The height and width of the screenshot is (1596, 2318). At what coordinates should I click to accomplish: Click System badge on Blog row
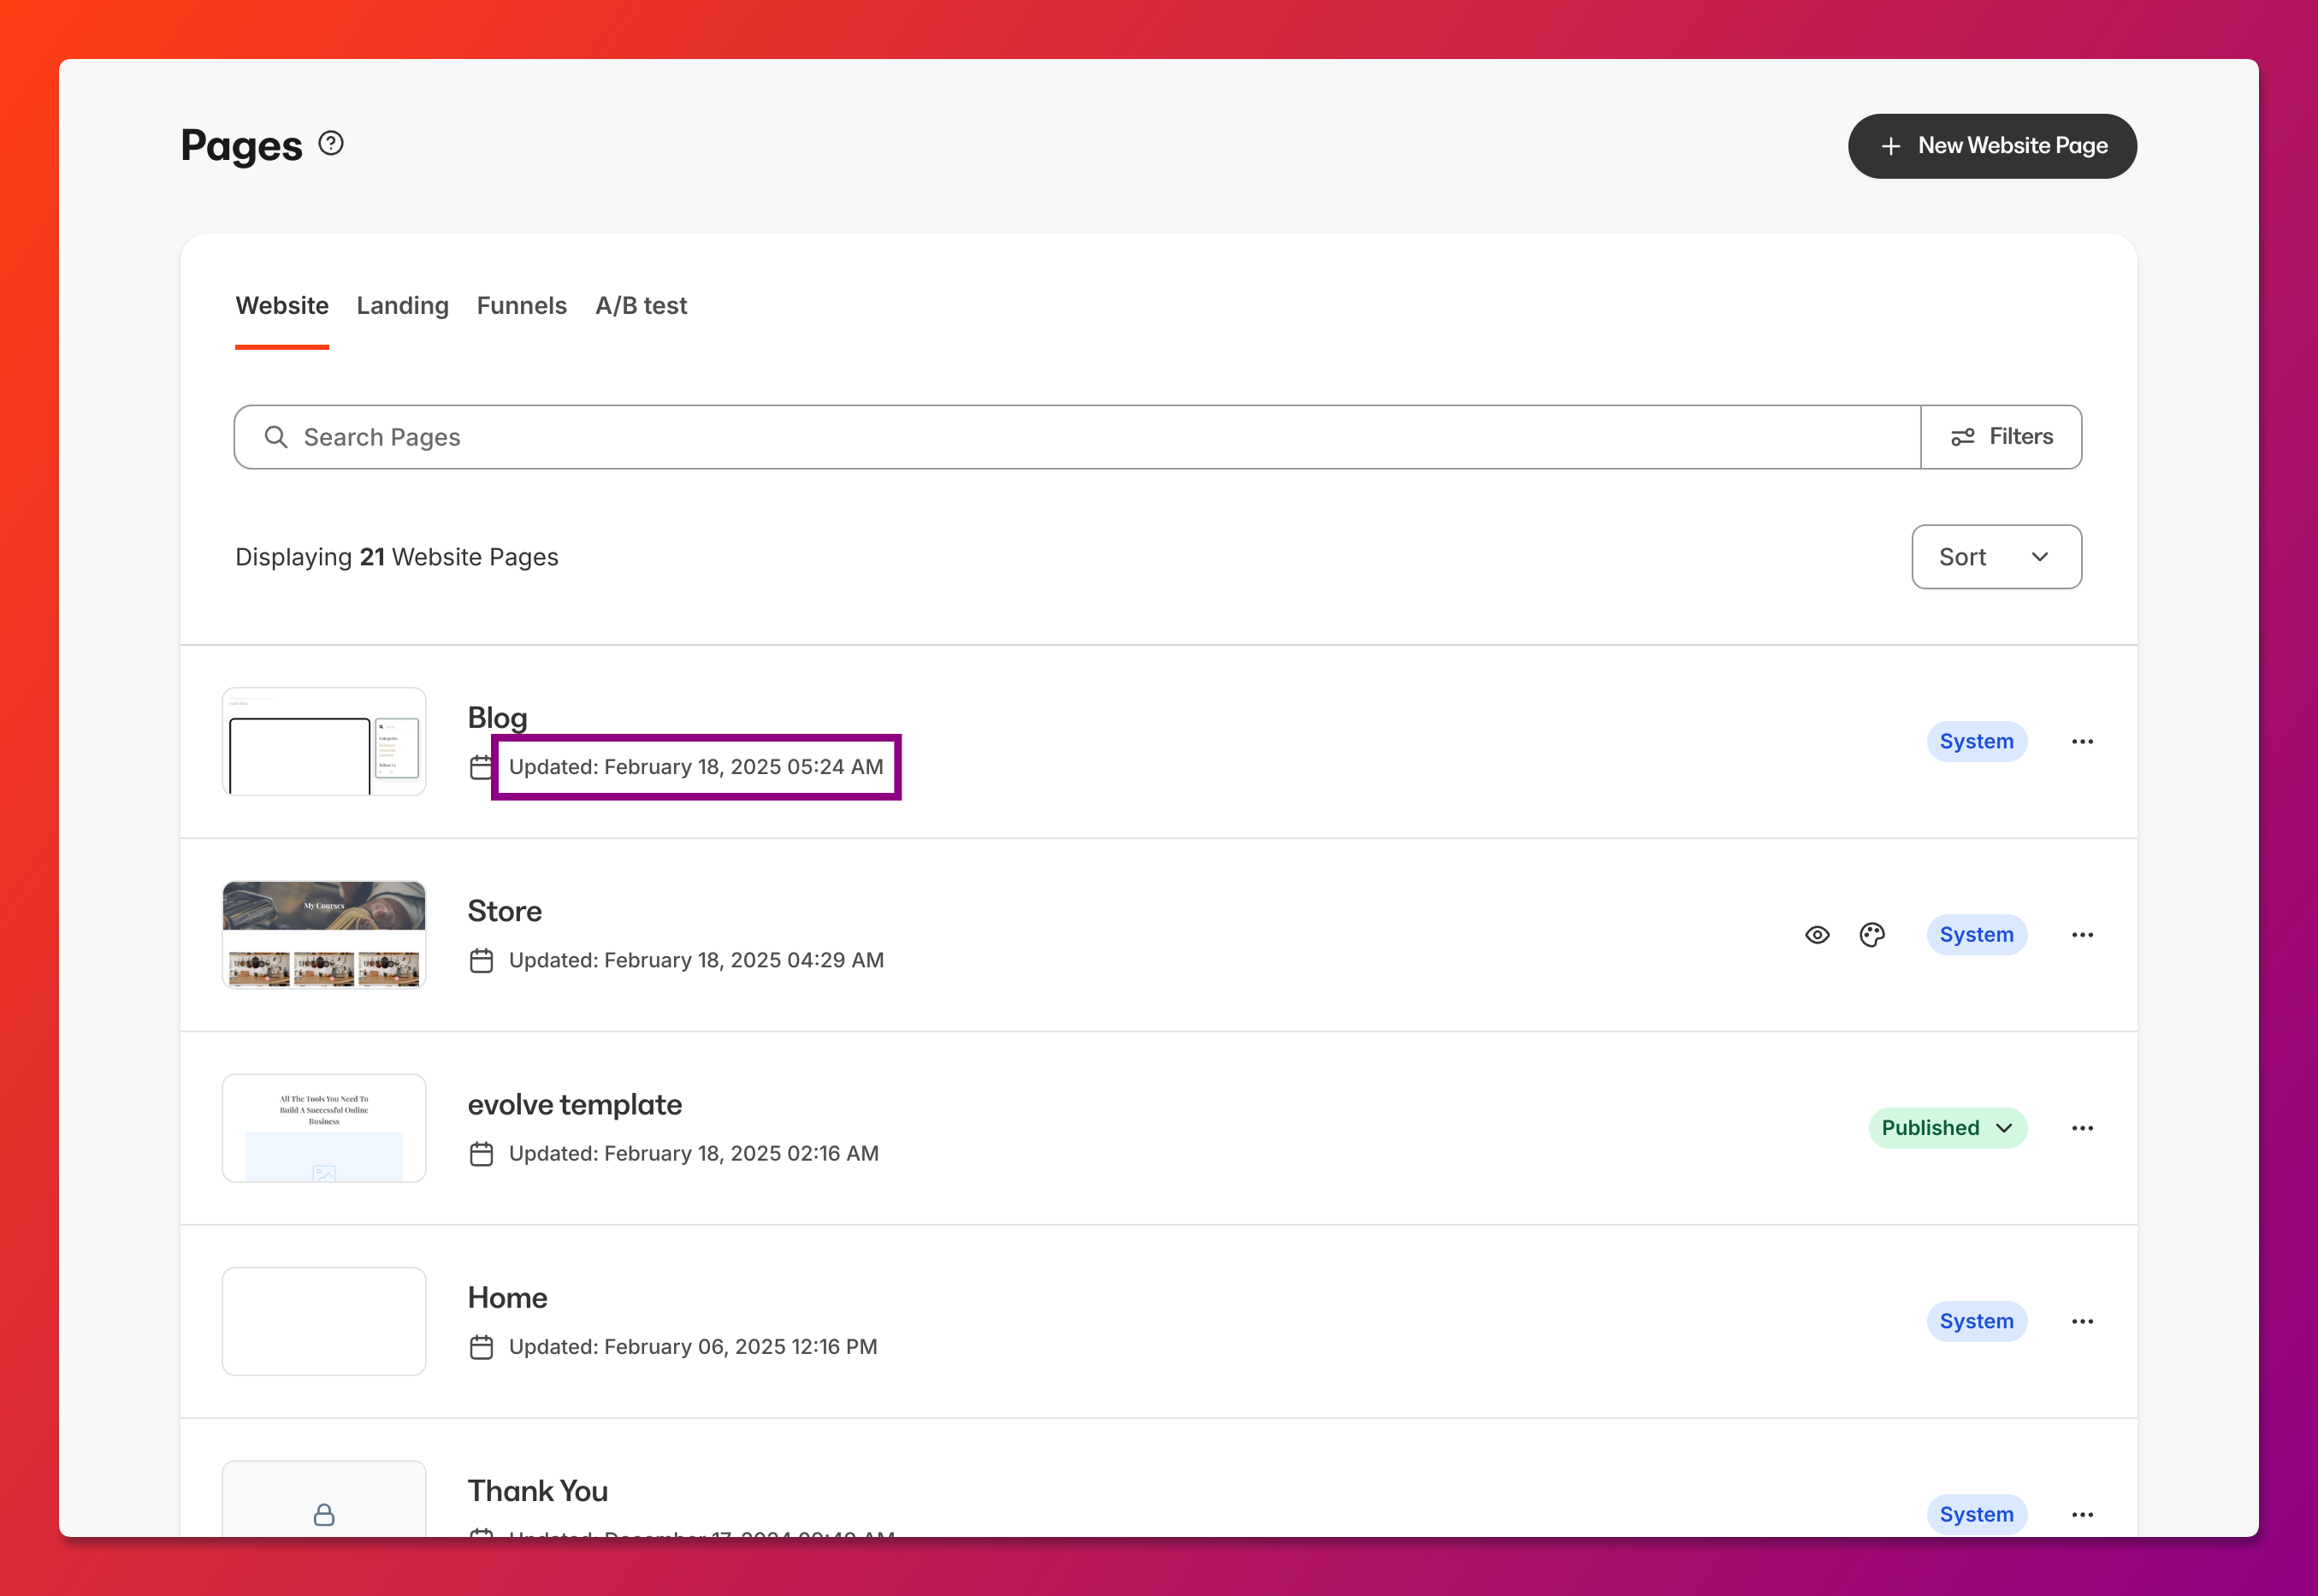(x=1977, y=741)
